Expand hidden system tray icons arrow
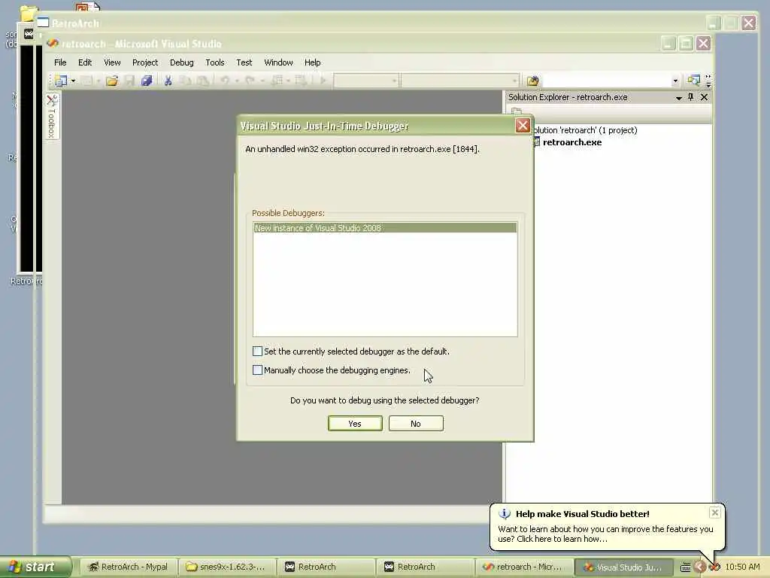770x578 pixels. point(700,567)
